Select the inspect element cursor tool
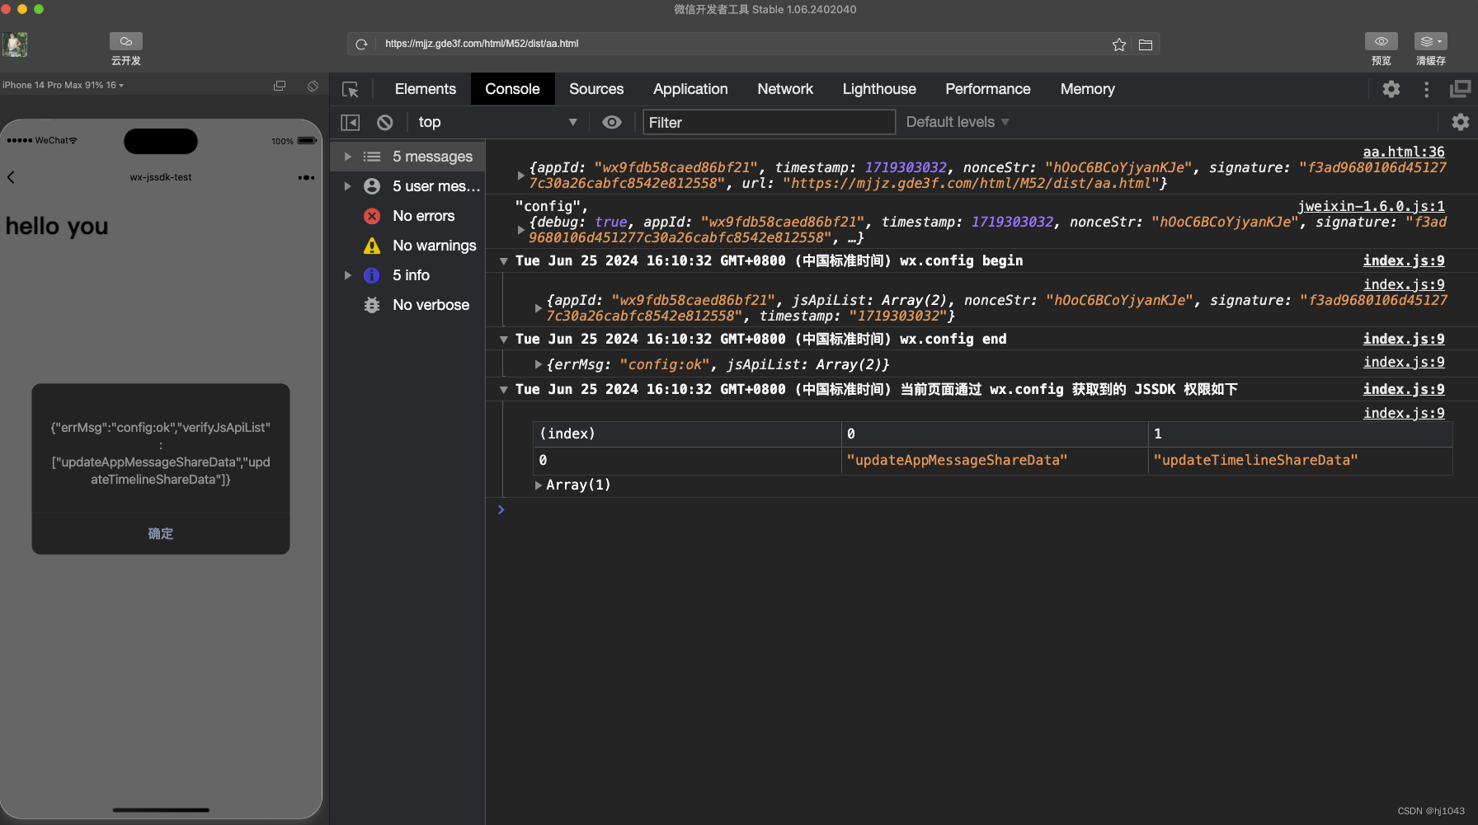Image resolution: width=1478 pixels, height=825 pixels. click(x=351, y=88)
